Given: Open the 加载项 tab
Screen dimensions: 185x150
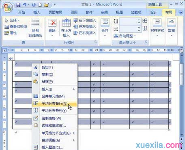Looking at the screenshot, I should pyautogui.click(x=136, y=13).
